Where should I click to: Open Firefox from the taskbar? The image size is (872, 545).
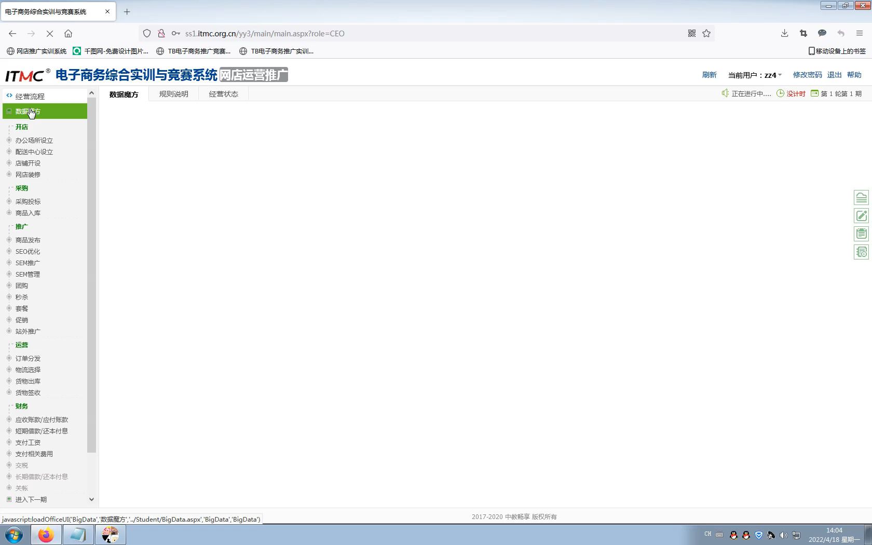[x=46, y=535]
